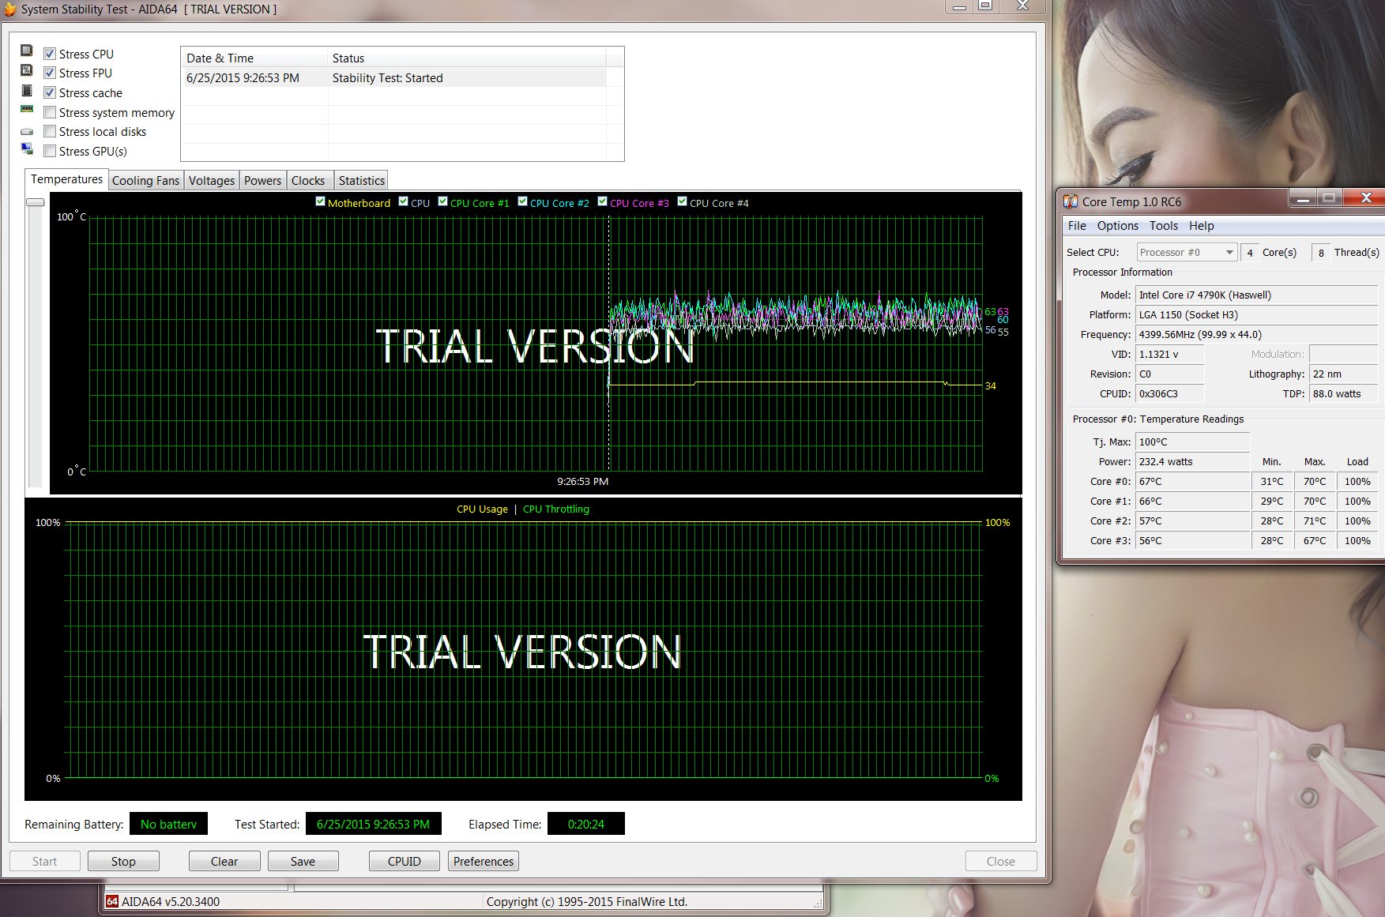Open the Select CPU Processor #0 dropdown
This screenshot has width=1385, height=917.
pyautogui.click(x=1187, y=252)
